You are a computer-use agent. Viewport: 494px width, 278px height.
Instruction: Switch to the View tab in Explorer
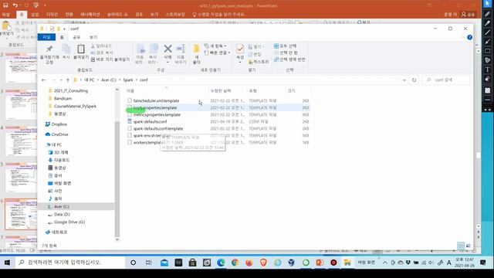click(93, 37)
